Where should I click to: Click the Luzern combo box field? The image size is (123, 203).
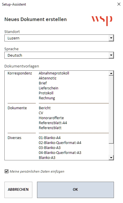click(59, 38)
